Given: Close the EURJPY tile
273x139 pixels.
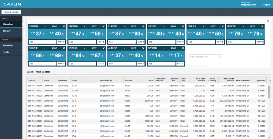Looking at the screenshot, I should (x=223, y=26).
